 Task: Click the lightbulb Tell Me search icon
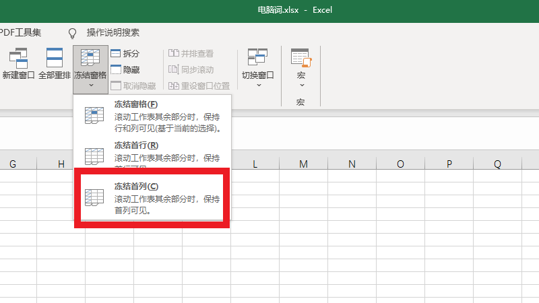tap(73, 32)
